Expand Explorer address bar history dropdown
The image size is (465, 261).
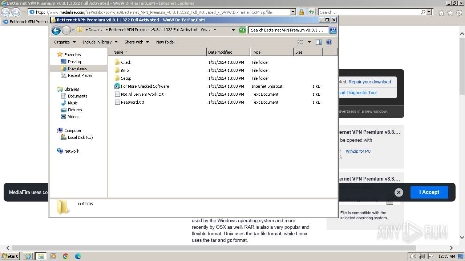click(233, 30)
